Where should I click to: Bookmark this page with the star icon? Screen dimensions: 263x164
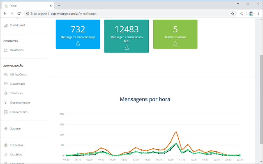[233, 14]
